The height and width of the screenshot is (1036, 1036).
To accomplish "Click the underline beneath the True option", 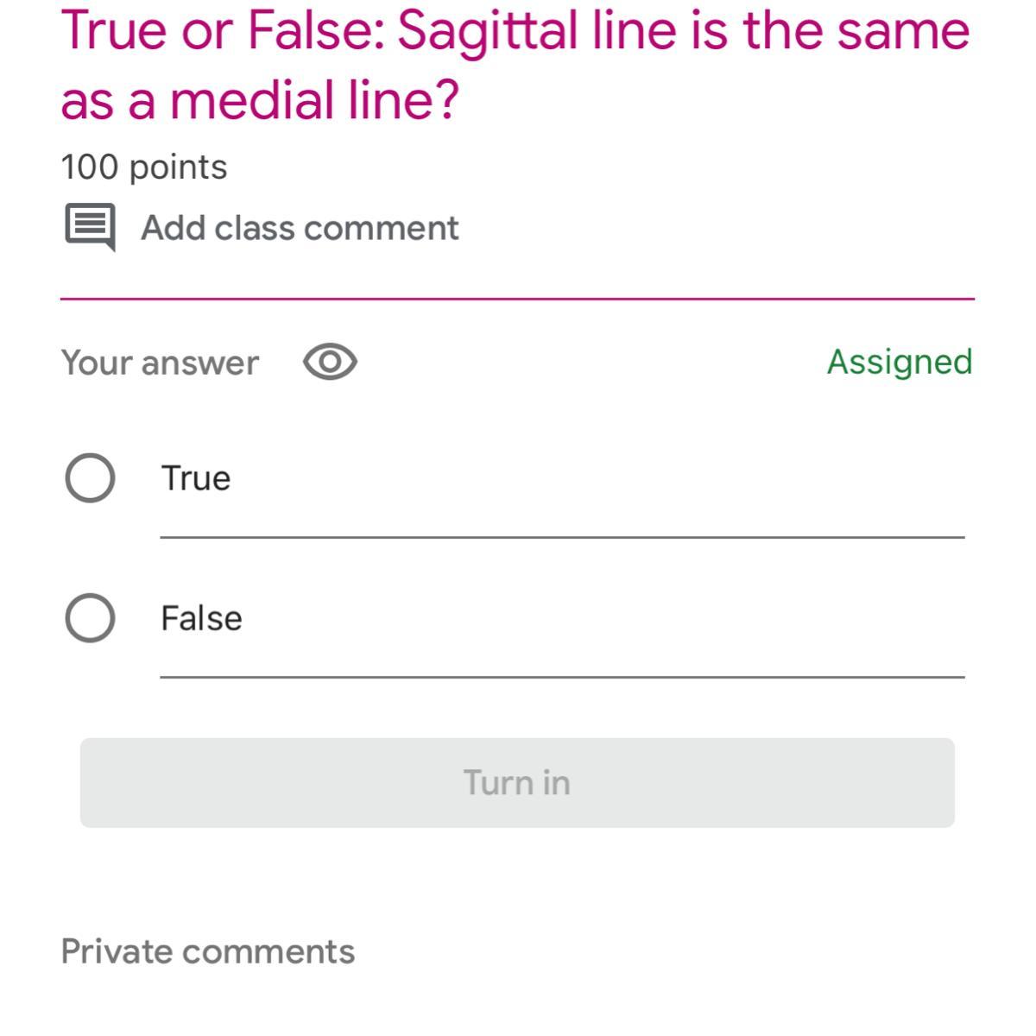I will tap(561, 537).
